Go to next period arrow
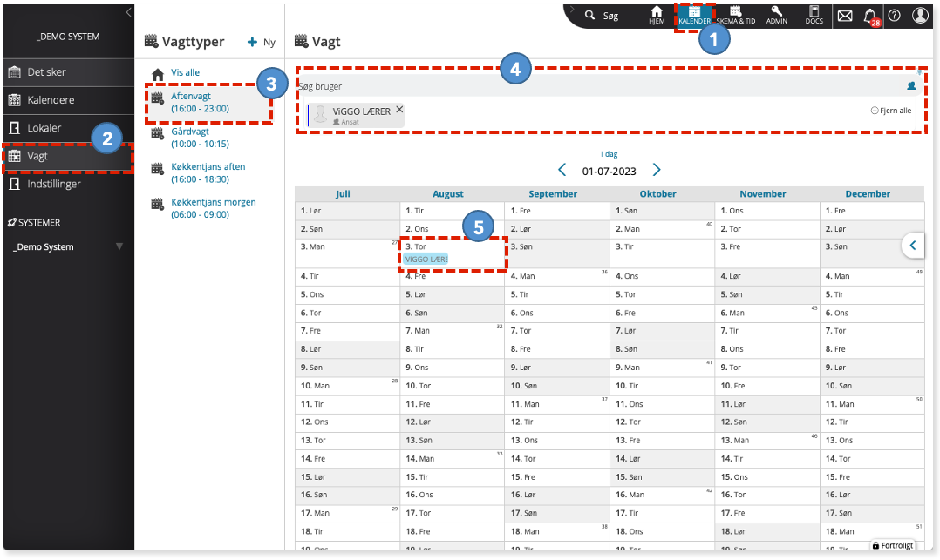This screenshot has height=560, width=940. click(657, 170)
